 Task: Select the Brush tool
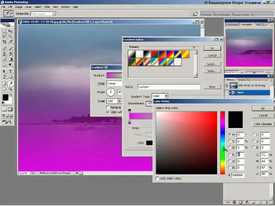point(11,49)
